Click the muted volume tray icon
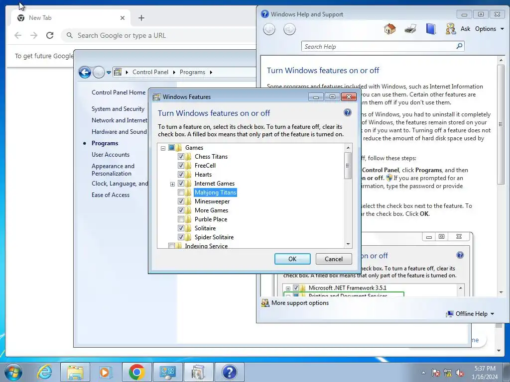The width and height of the screenshot is (510, 382). [x=460, y=373]
